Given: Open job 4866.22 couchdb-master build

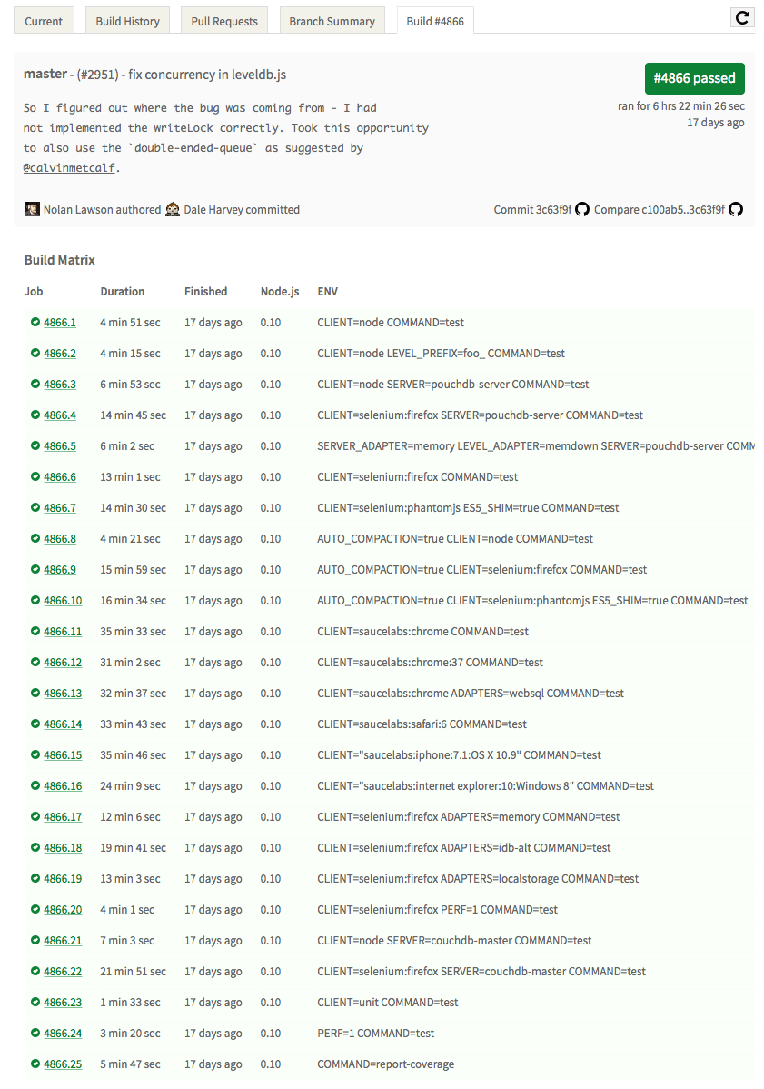Looking at the screenshot, I should [63, 972].
